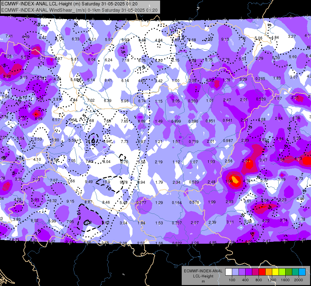Select the medium purple legend swatch
Image resolution: width=311 pixels, height=286 pixels.
(242, 272)
